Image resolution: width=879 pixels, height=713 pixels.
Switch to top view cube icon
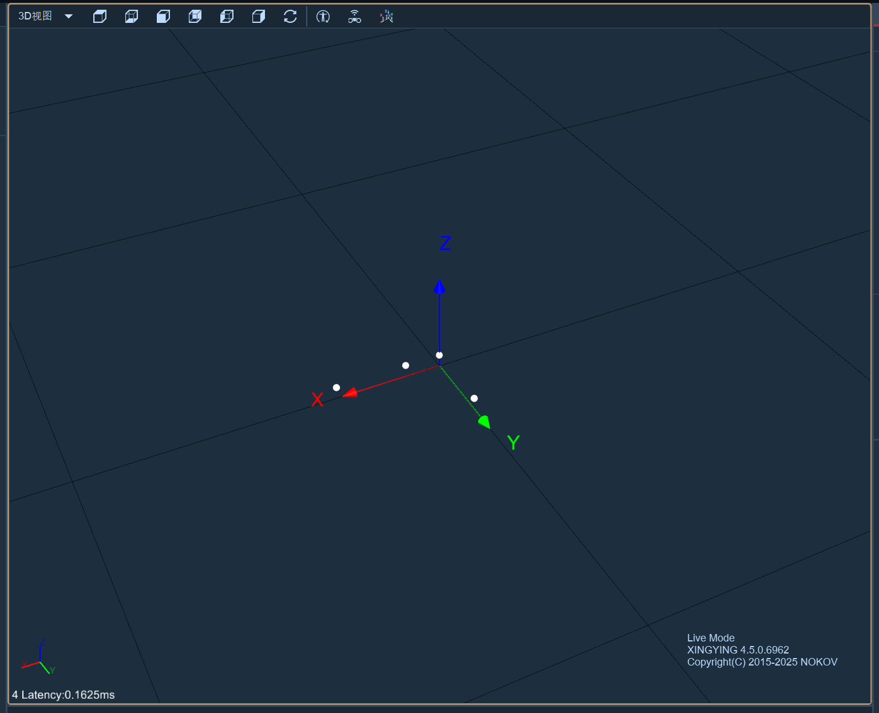tap(100, 17)
